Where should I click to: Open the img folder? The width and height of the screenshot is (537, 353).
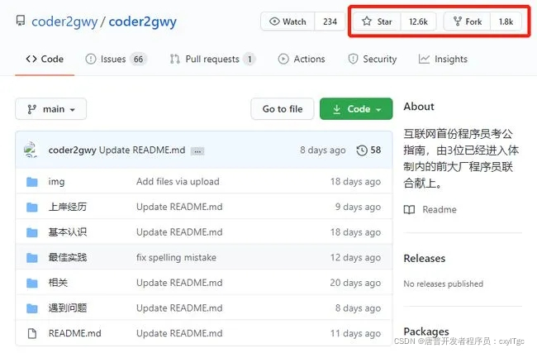56,182
